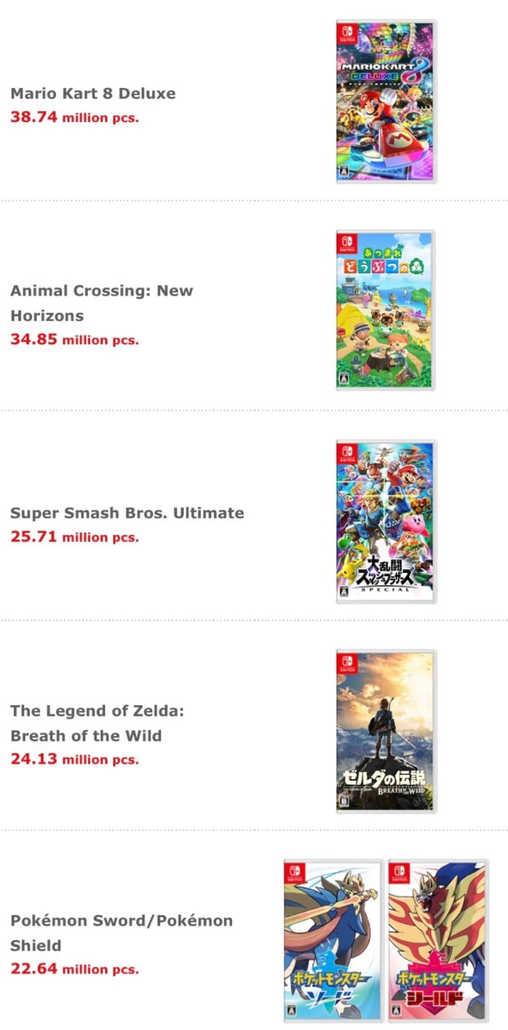Click Switch logo on Pokémon Shield cover
This screenshot has height=1030, width=508.
(x=398, y=872)
